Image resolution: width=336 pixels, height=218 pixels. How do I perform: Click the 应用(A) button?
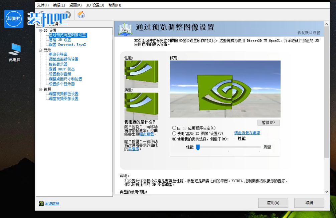[273, 203]
